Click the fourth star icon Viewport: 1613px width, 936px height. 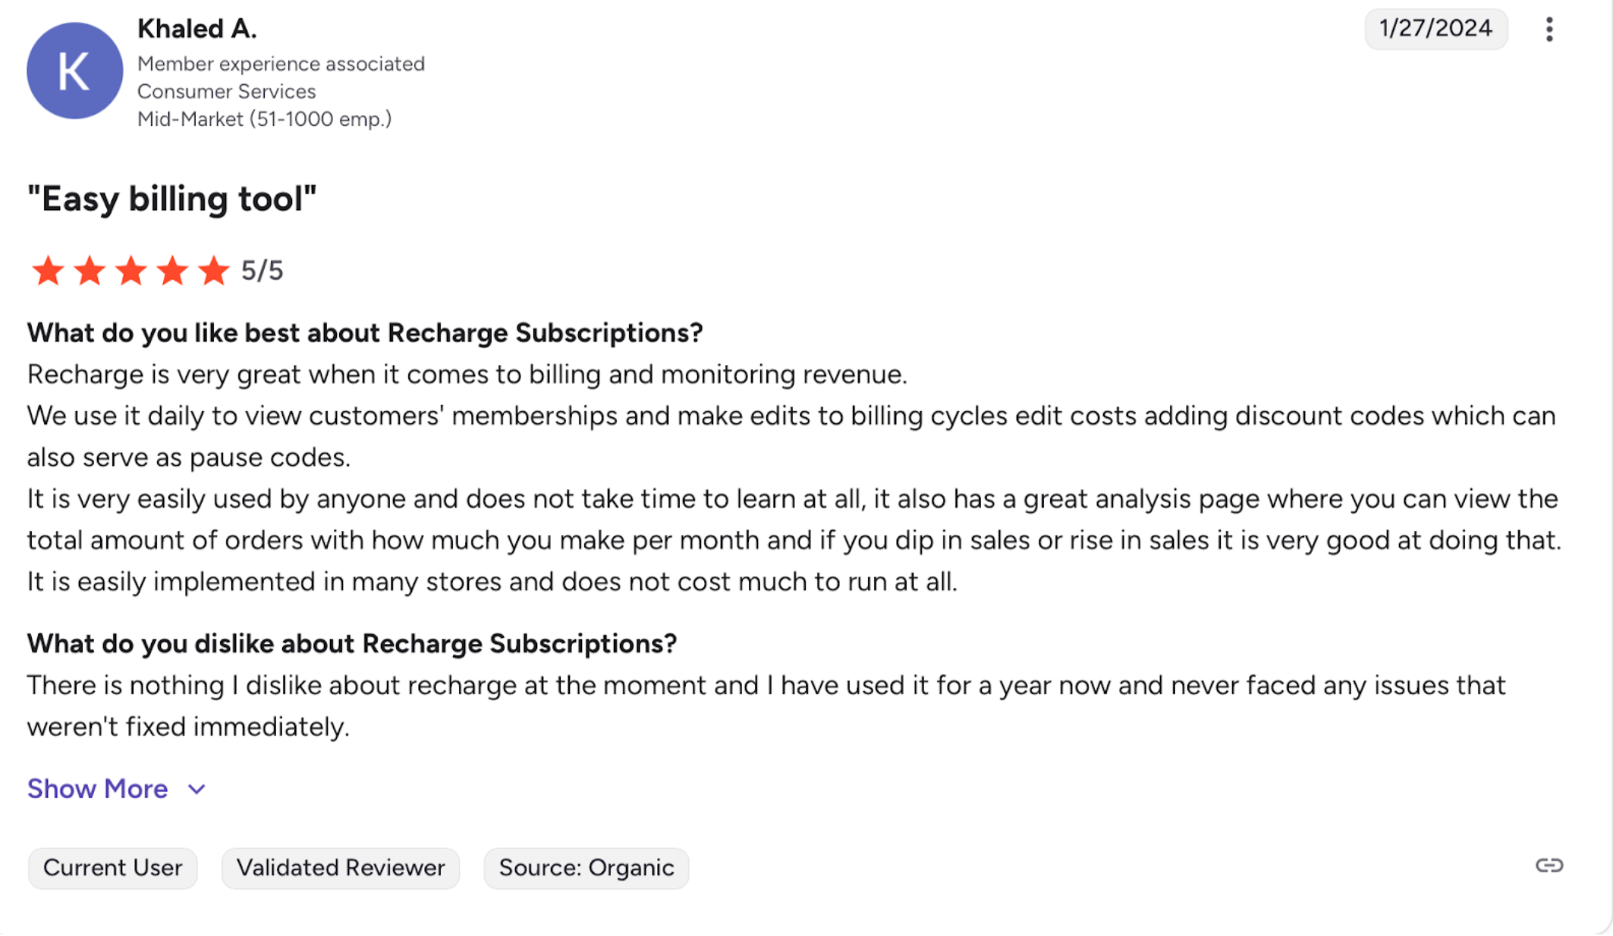click(173, 270)
